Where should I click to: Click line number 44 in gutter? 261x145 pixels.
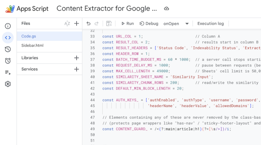[x=92, y=100]
